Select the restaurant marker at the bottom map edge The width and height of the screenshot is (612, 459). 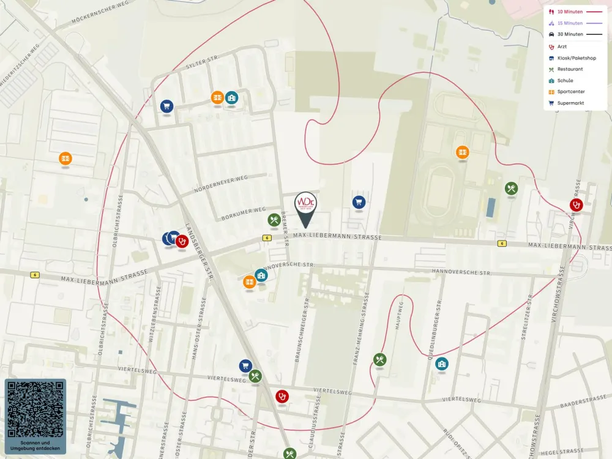289,453
